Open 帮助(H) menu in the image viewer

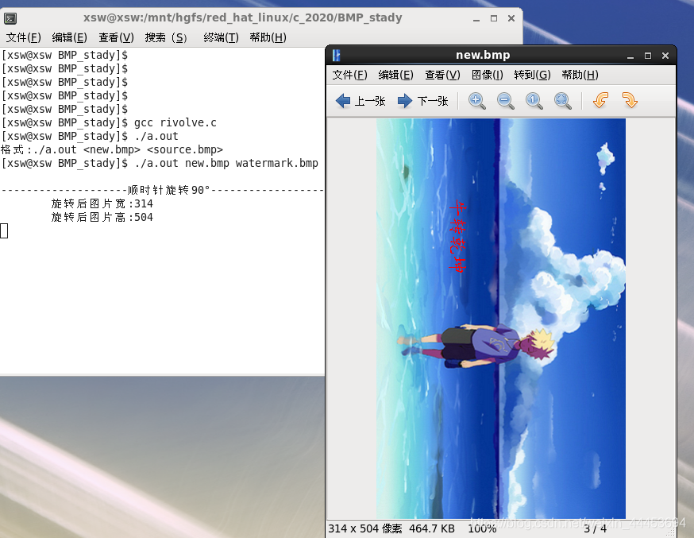tap(580, 75)
